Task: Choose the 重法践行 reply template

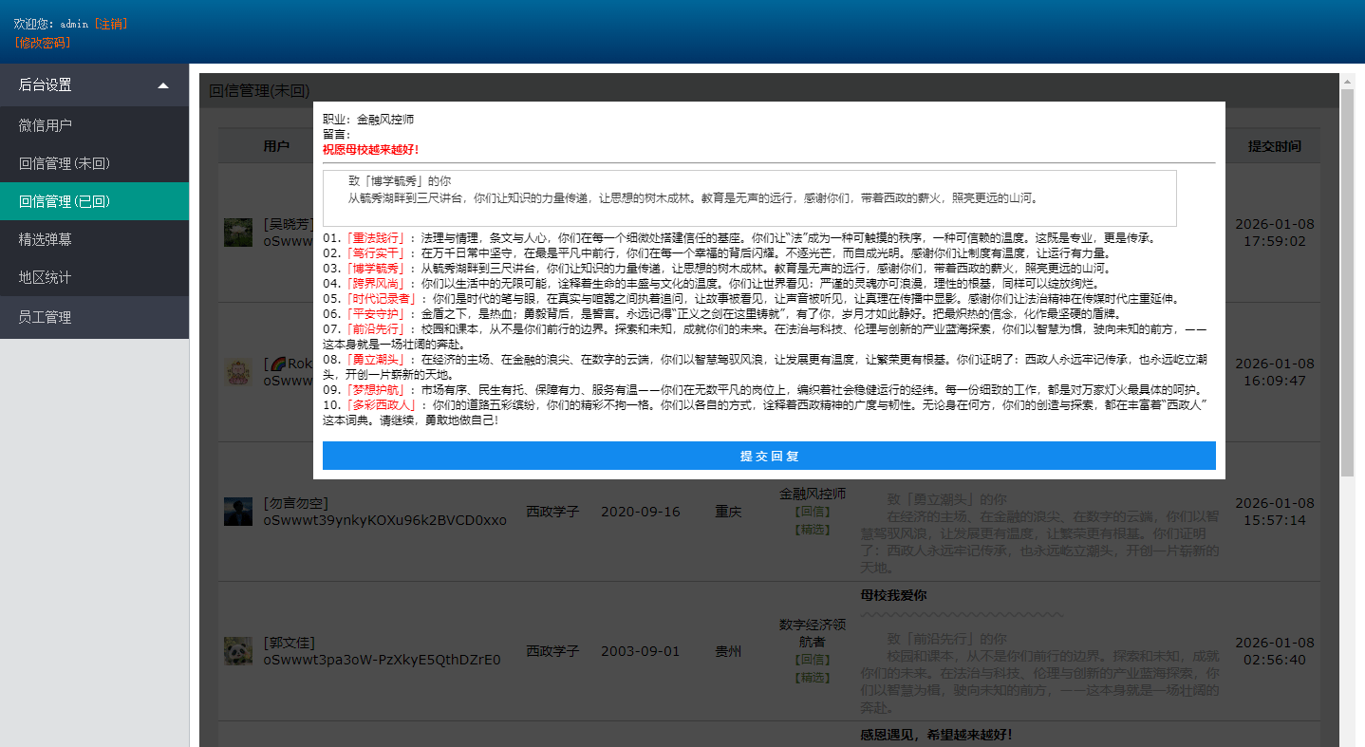Action: click(377, 238)
